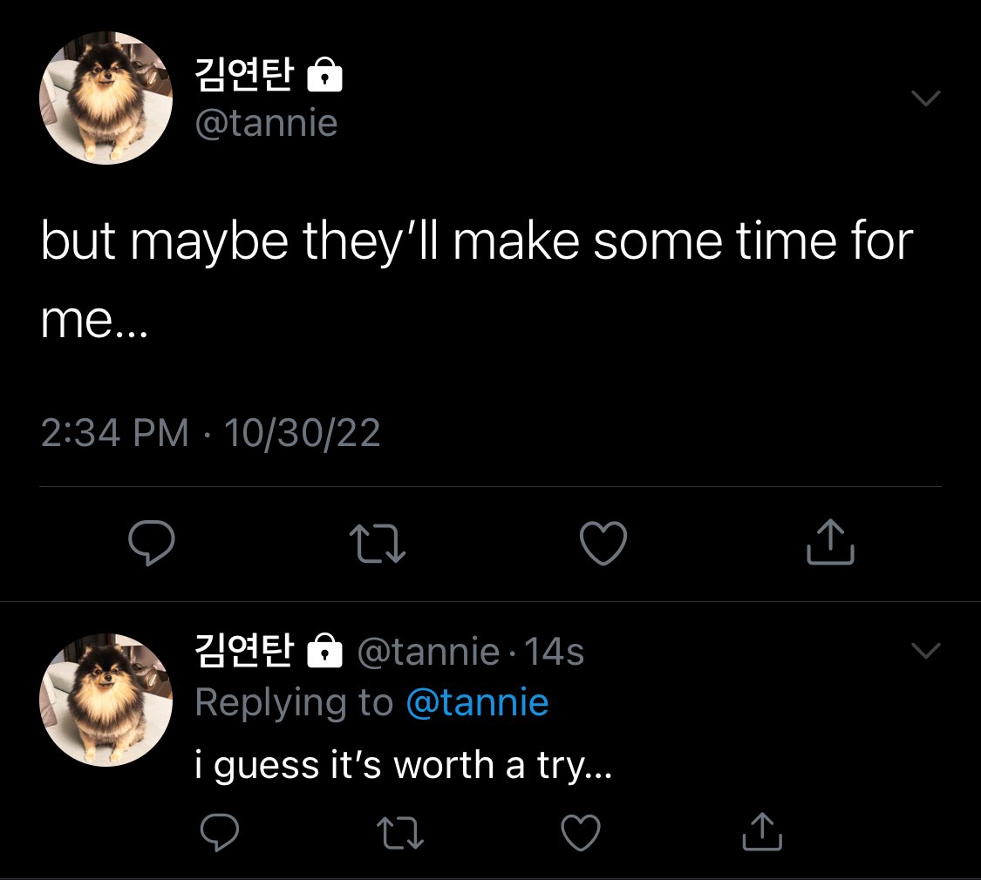981x880 pixels.
Task: Click the lock icon beside header name
Action: coord(324,74)
